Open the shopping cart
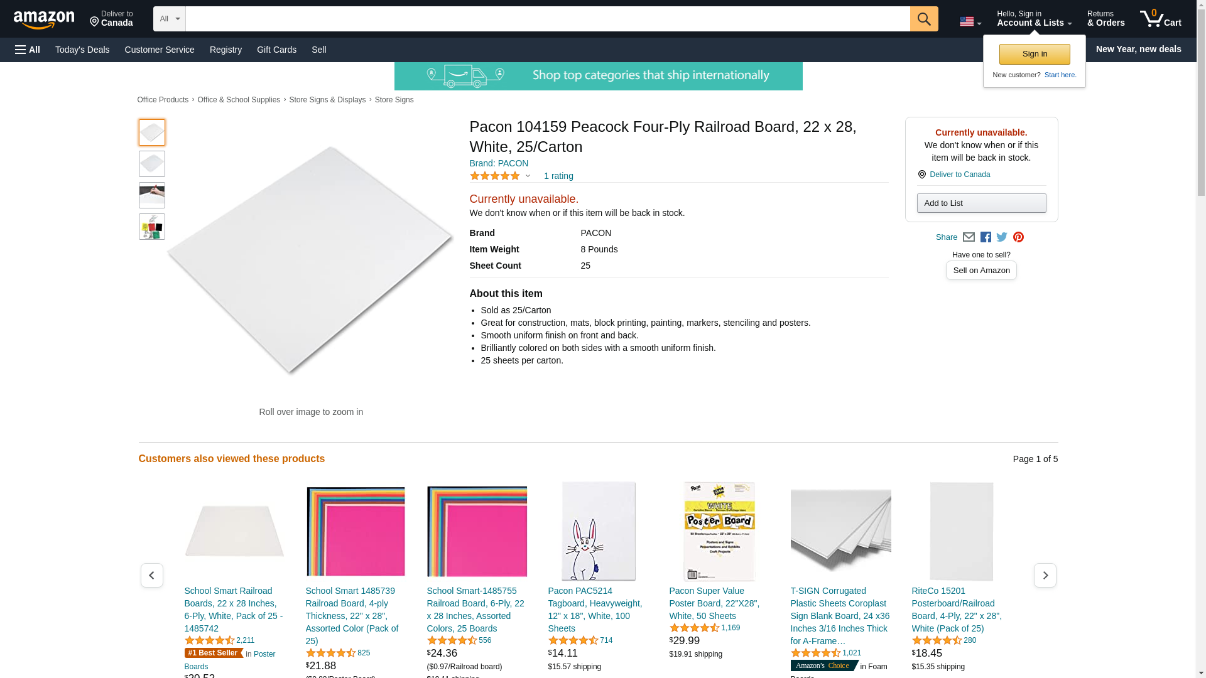The width and height of the screenshot is (1206, 678). pyautogui.click(x=1160, y=19)
